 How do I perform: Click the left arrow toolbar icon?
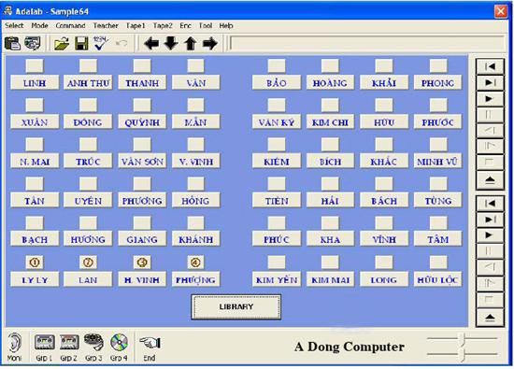(x=151, y=43)
